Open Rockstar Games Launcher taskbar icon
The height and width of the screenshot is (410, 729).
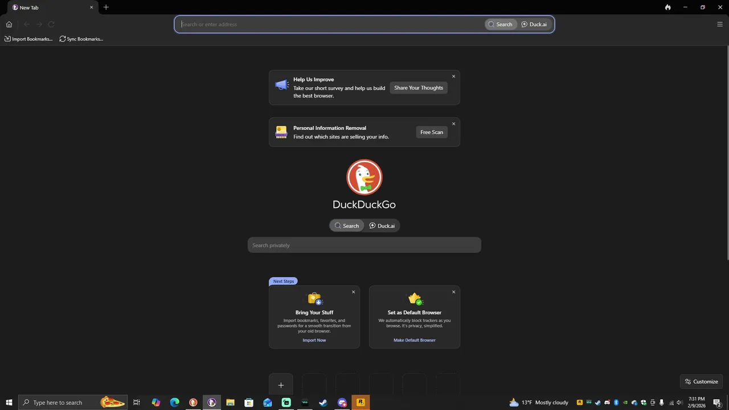(361, 403)
